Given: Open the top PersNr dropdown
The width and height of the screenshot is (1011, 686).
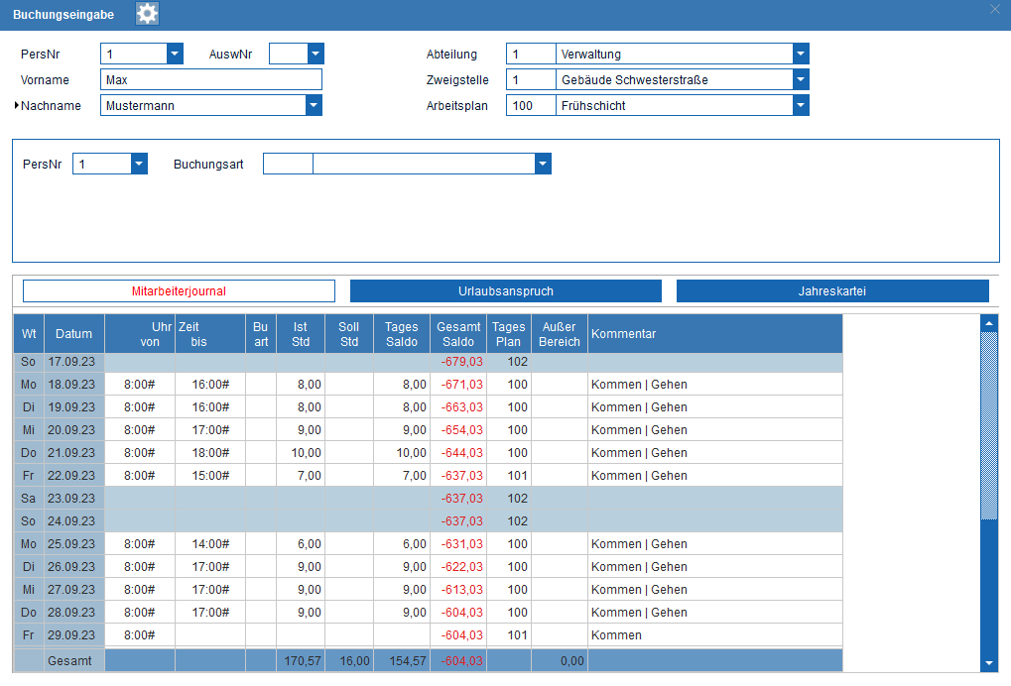Looking at the screenshot, I should (175, 54).
